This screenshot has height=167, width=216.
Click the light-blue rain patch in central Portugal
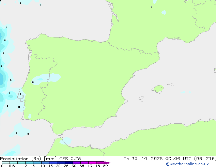pyautogui.click(x=46, y=79)
